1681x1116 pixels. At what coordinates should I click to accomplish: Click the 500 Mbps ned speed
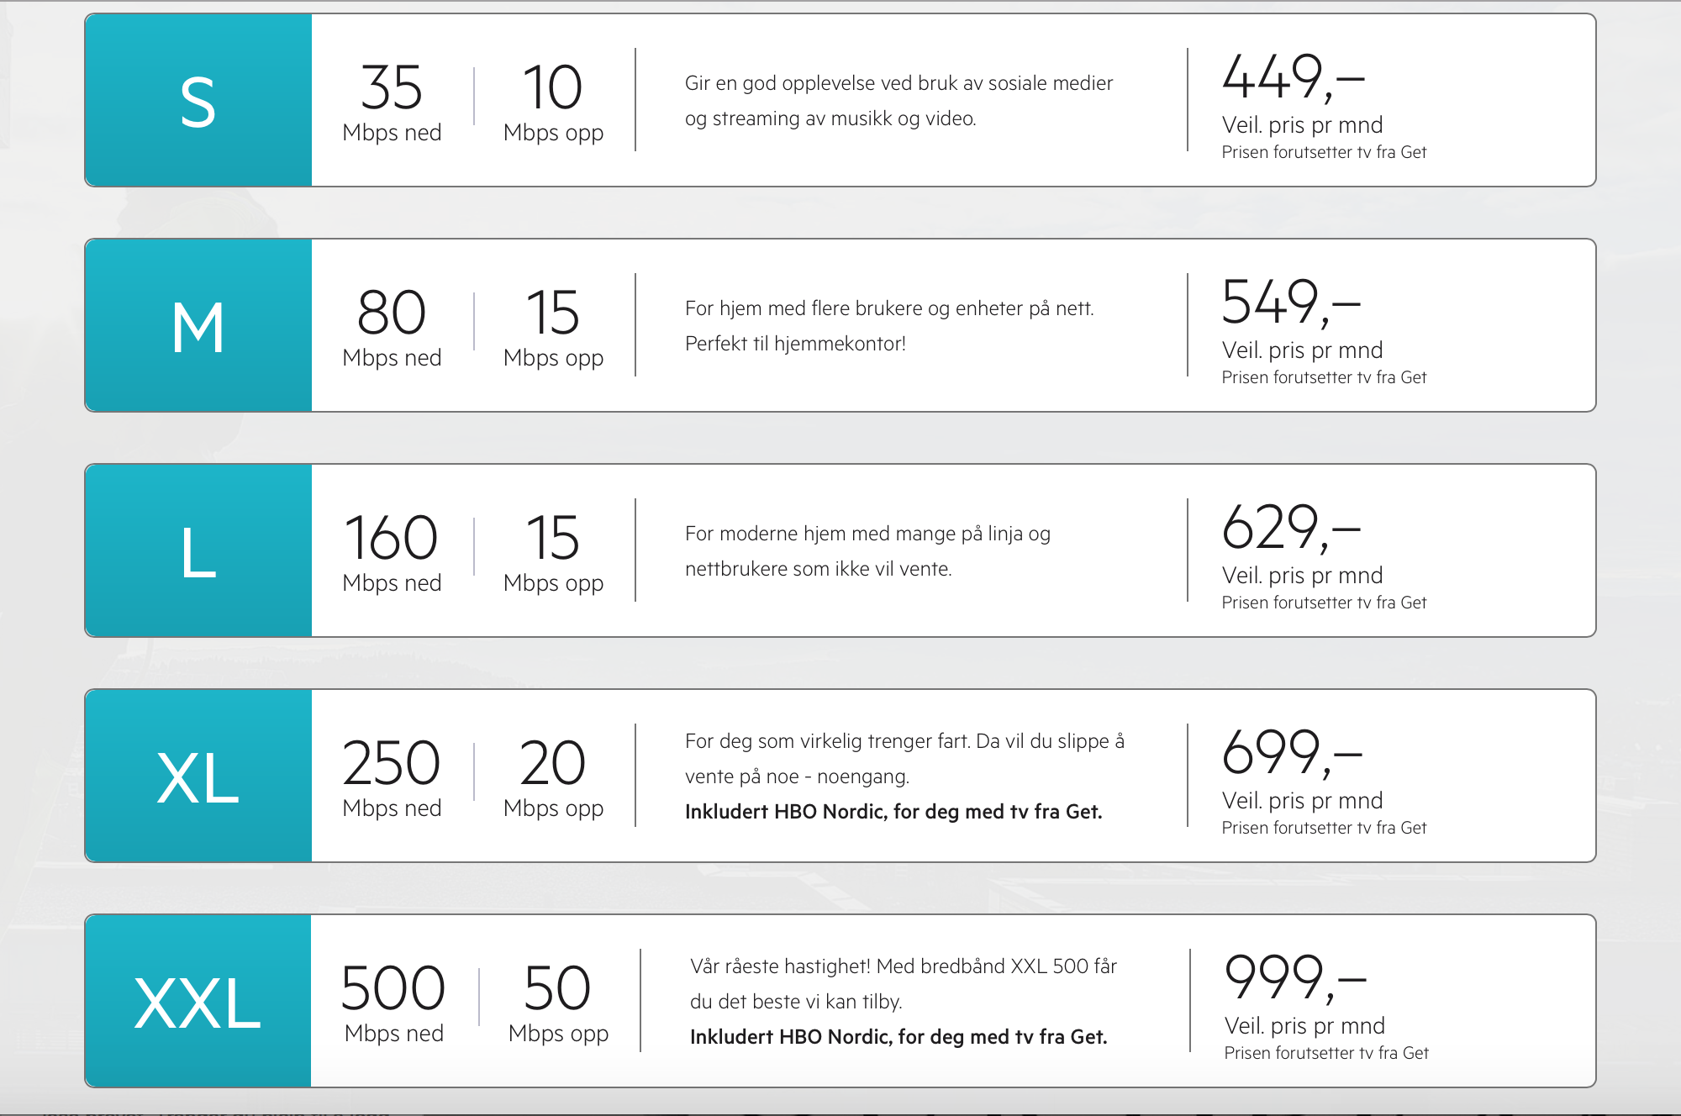393,1003
